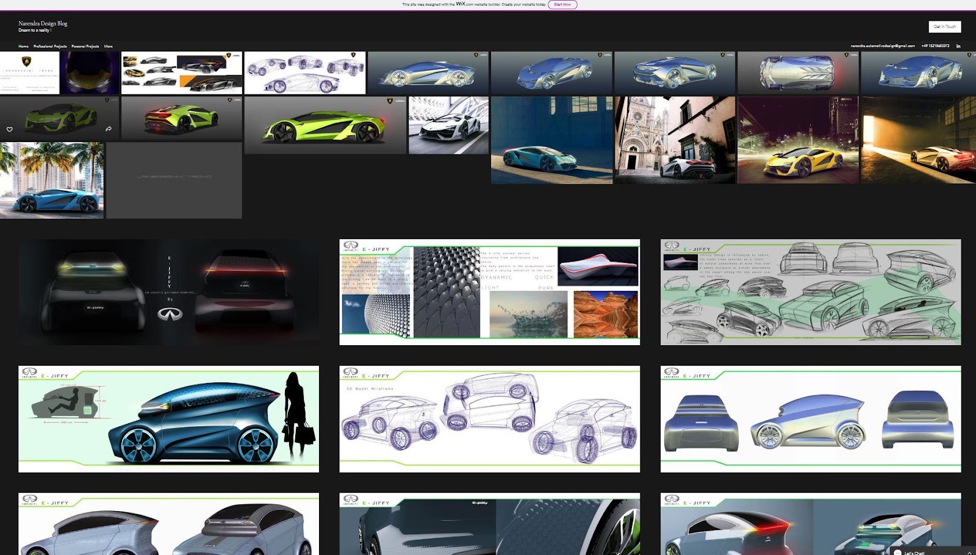This screenshot has width=976, height=555.
Task: Open the E-Jiffy 3D Model Wireframe image
Action: [490, 419]
